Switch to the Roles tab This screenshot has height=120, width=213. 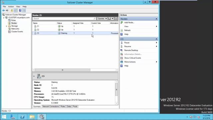(63, 107)
